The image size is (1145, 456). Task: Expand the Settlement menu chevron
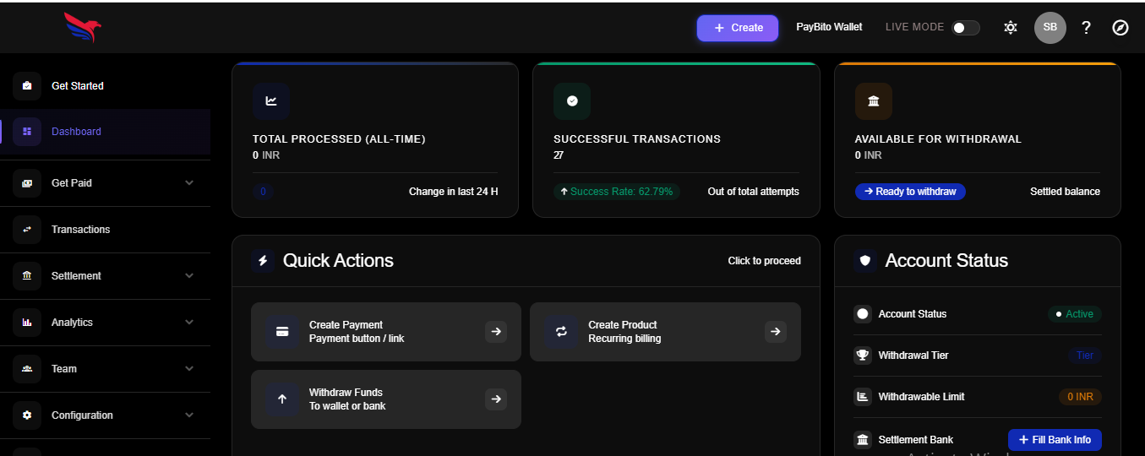tap(189, 276)
